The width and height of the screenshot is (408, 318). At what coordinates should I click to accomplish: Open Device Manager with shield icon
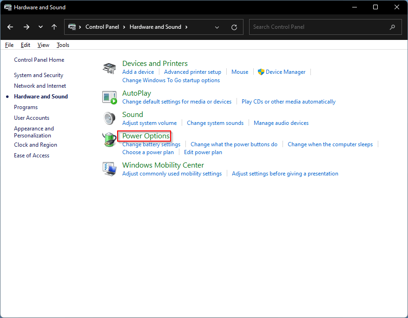pyautogui.click(x=285, y=72)
